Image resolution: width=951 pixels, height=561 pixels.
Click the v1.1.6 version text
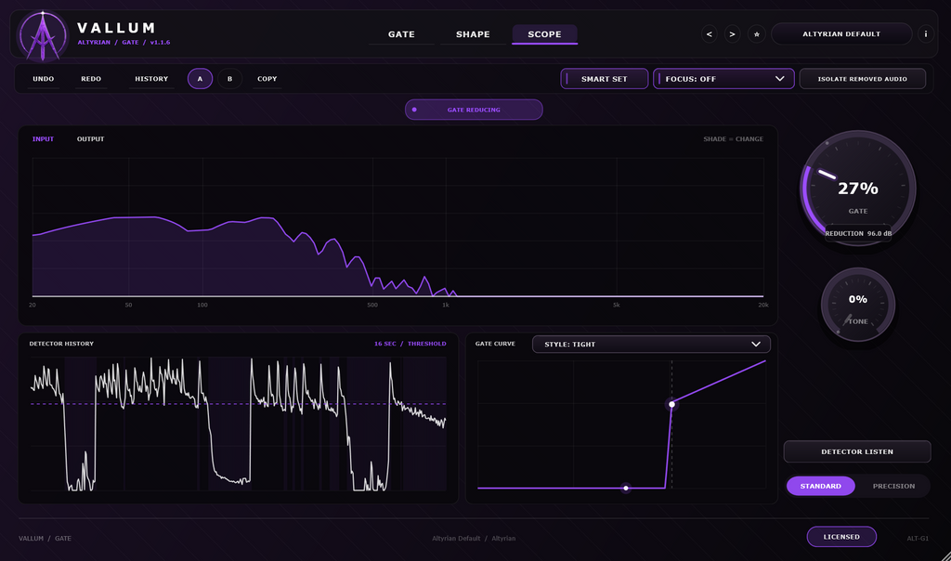[x=160, y=43]
